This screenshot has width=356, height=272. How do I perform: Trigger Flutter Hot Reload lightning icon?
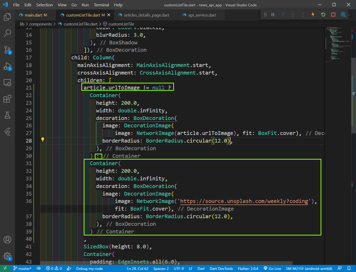pyautogui.click(x=313, y=14)
